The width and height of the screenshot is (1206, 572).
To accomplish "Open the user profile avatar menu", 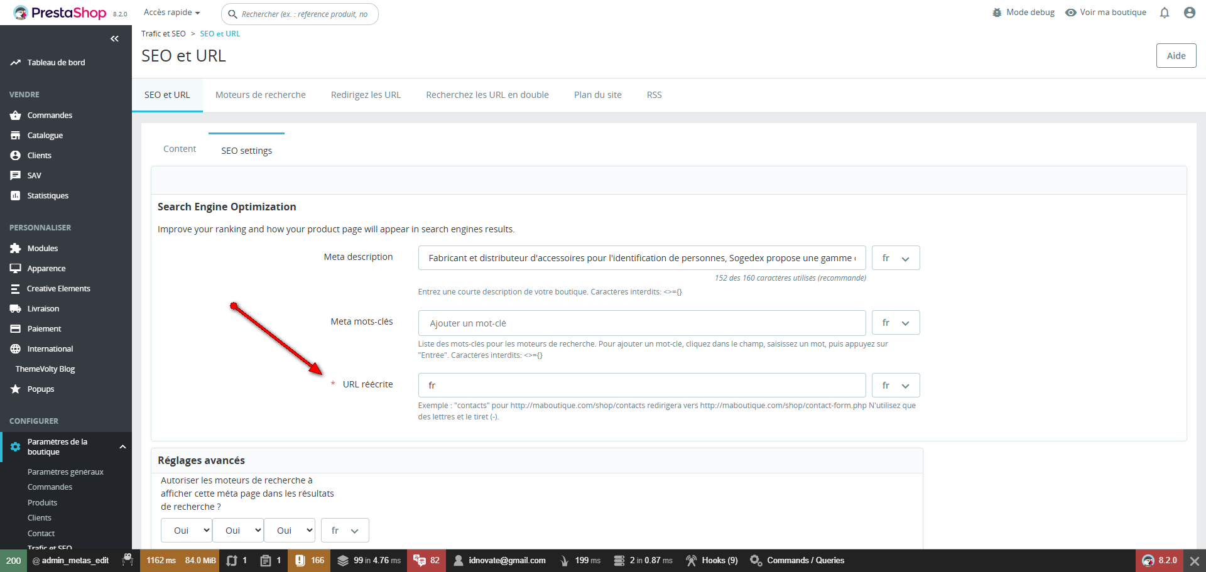I will pyautogui.click(x=1189, y=13).
